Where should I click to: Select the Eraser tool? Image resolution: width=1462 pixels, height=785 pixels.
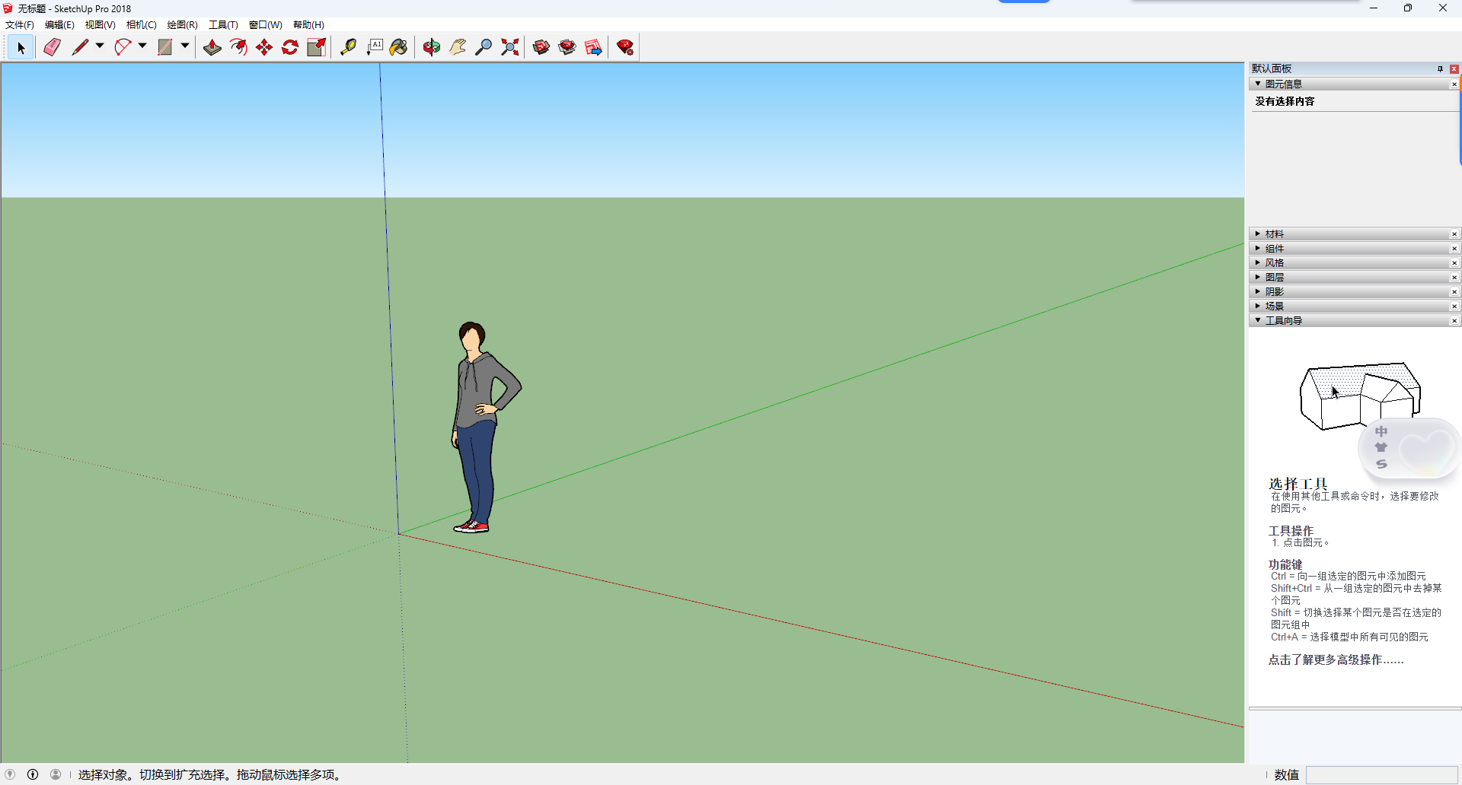click(52, 47)
